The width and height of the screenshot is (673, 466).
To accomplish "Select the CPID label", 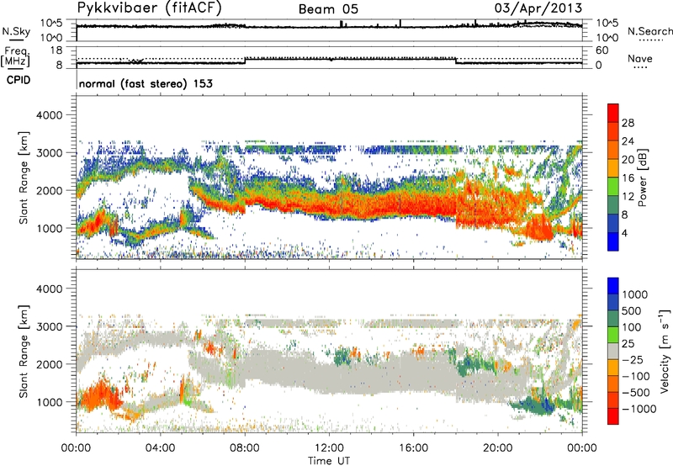I will 19,80.
